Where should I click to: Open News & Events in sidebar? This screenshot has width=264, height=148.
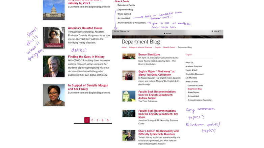[192, 81]
